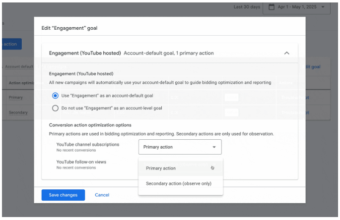Click the 'Account default' label in background
Screen dimensions: 340x220
(x=19, y=66)
